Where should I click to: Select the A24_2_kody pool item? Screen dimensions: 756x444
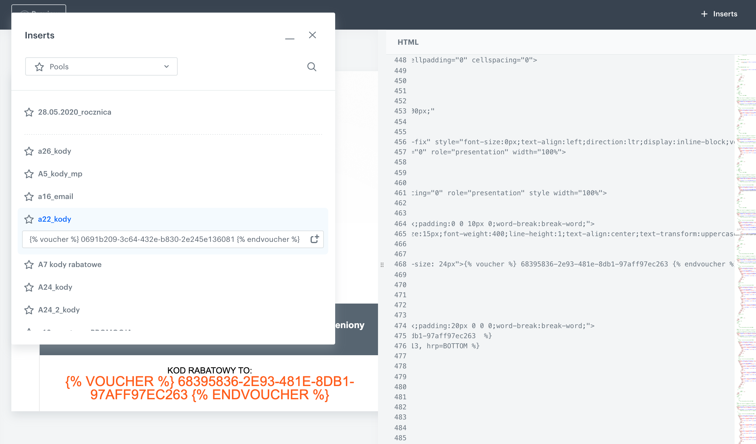[x=59, y=310]
